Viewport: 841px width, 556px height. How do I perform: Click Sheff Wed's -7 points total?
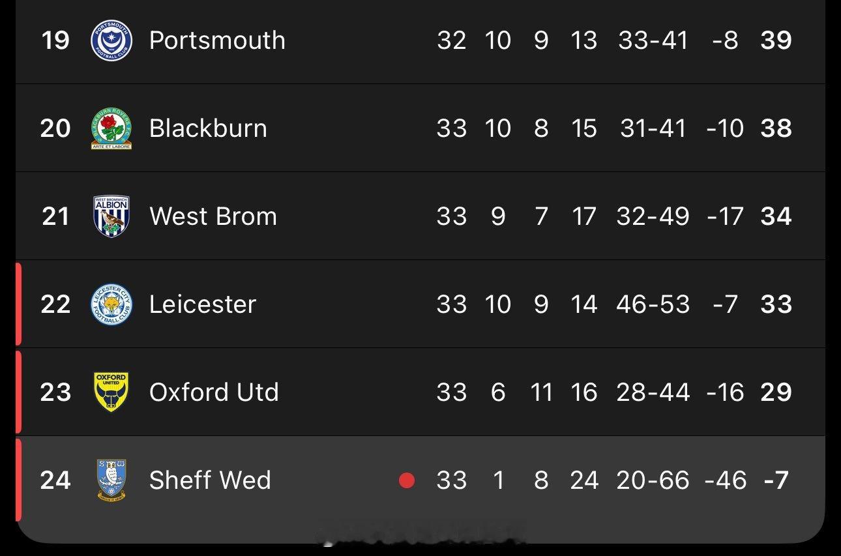click(776, 480)
